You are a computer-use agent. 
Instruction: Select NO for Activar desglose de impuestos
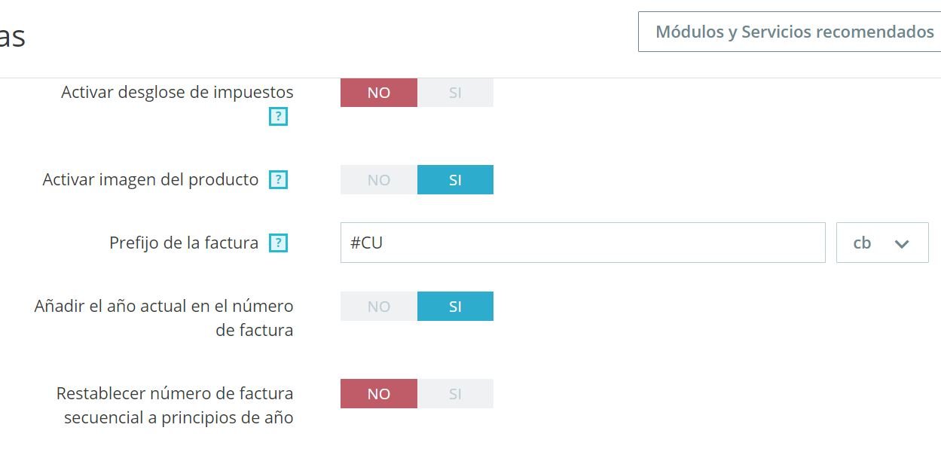[x=378, y=93]
